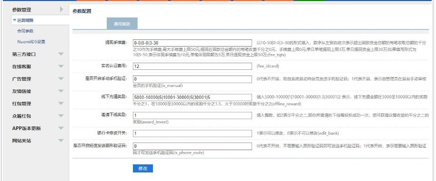Collapse the 参数管理 sidebar arrow
Screen dimensions: 436x181
61,10
